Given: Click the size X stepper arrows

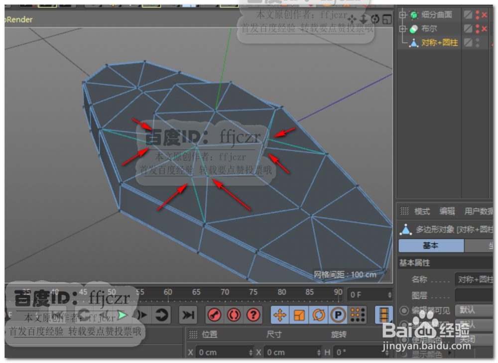Looking at the screenshot, I should click(x=319, y=353).
